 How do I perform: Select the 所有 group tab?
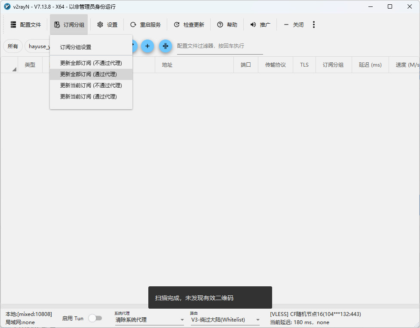(x=13, y=46)
